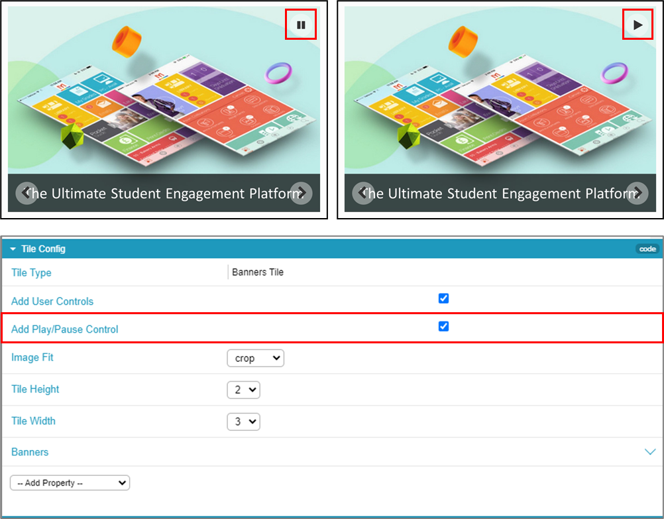Viewport: 664px width, 519px height.
Task: Uncheck Add Play/Pause Control checkbox
Action: 443,326
